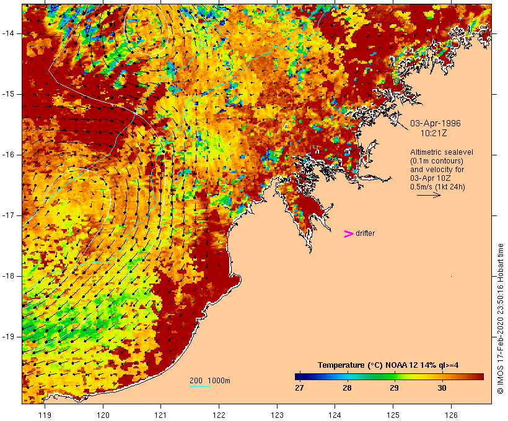The width and height of the screenshot is (508, 421).
Task: Click the colorbar tick label "28"
Action: point(347,388)
